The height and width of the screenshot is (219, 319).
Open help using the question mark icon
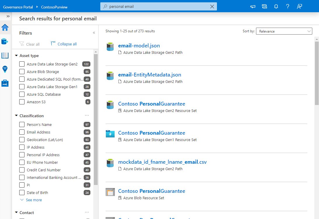tap(288, 6)
